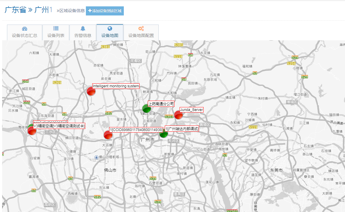This screenshot has height=212, width=345.
Task: Click the Intelligent monitoring system label
Action: point(116,86)
